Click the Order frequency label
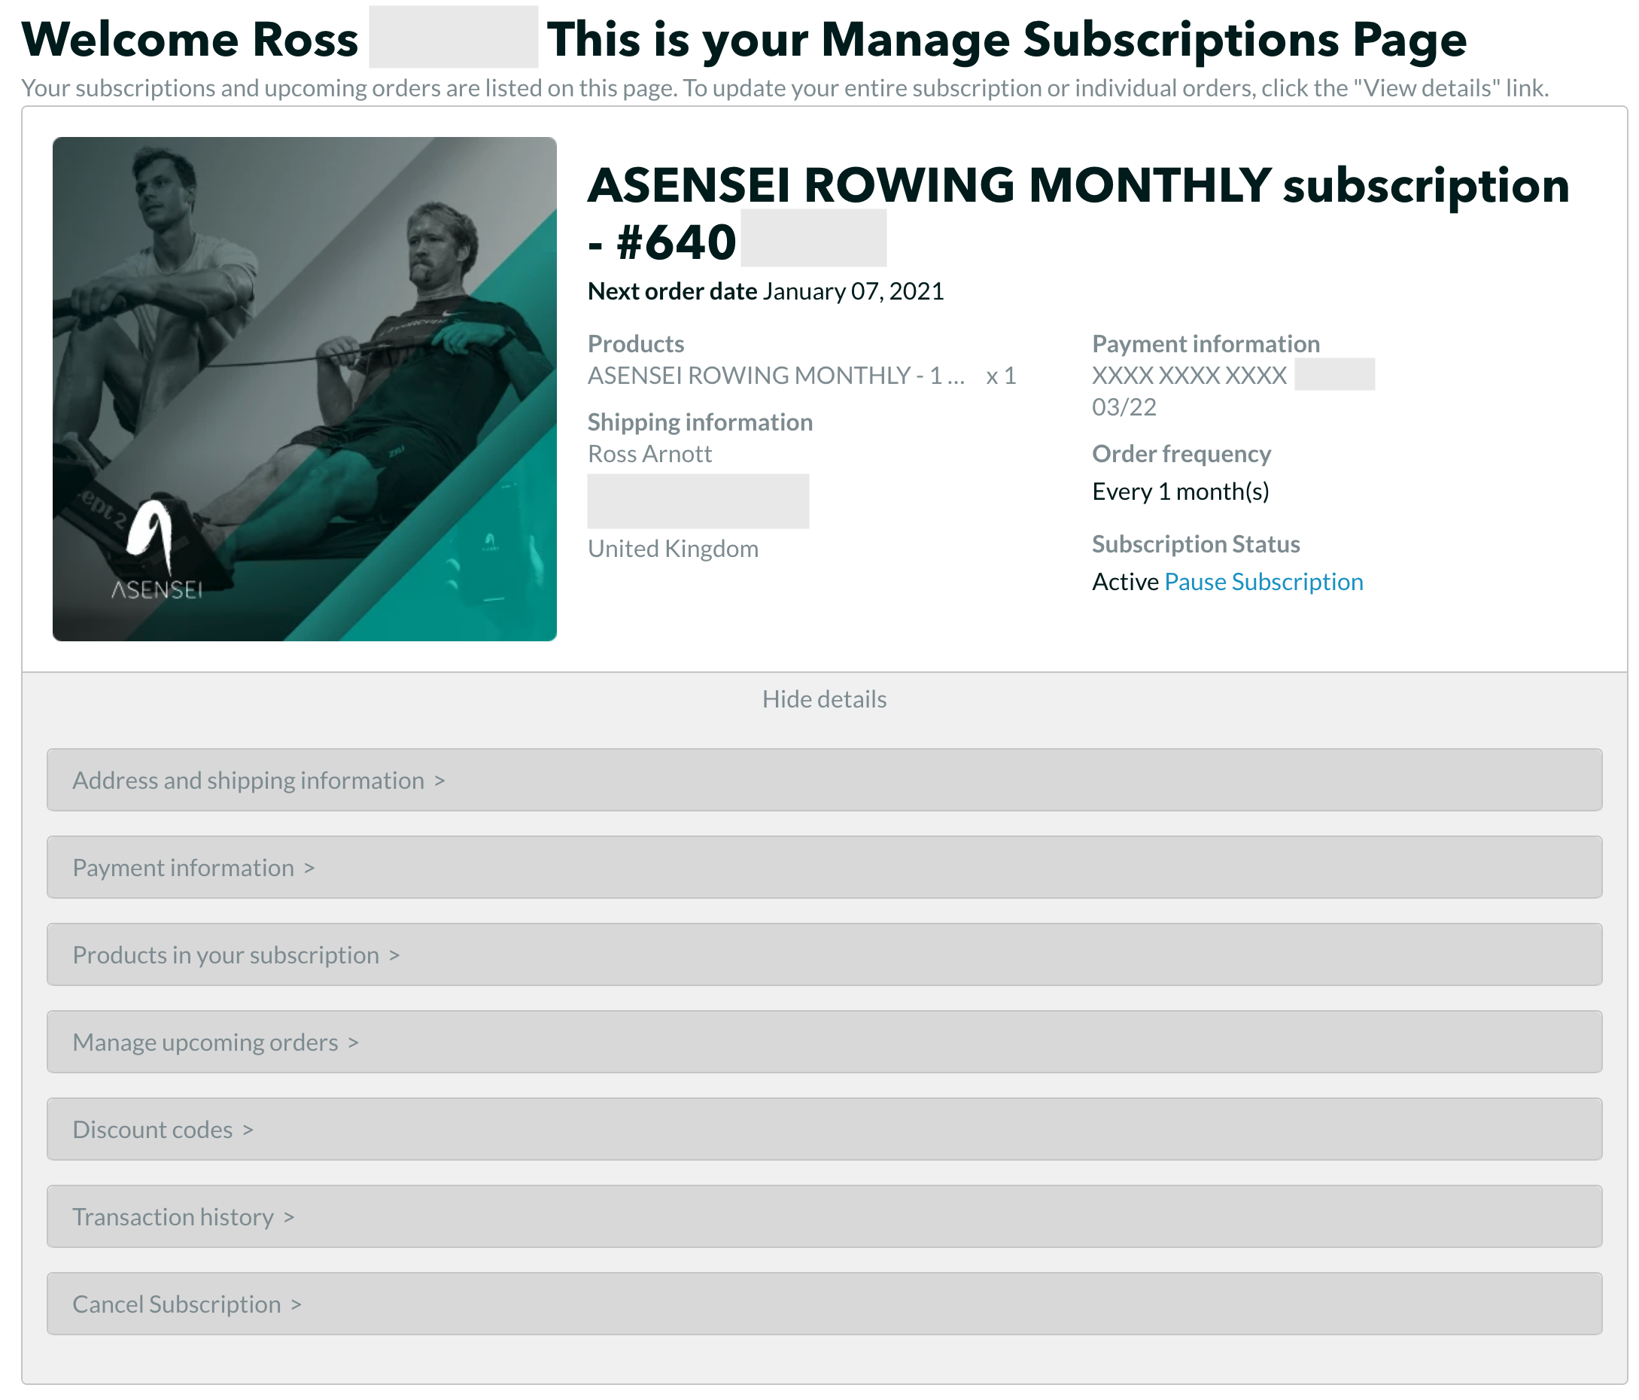The width and height of the screenshot is (1639, 1400). tap(1181, 453)
